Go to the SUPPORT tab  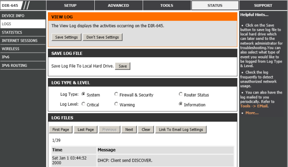[x=263, y=5]
